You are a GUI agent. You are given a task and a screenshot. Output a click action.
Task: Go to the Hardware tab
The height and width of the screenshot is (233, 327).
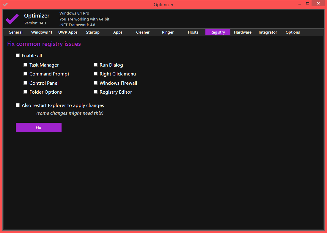point(243,32)
